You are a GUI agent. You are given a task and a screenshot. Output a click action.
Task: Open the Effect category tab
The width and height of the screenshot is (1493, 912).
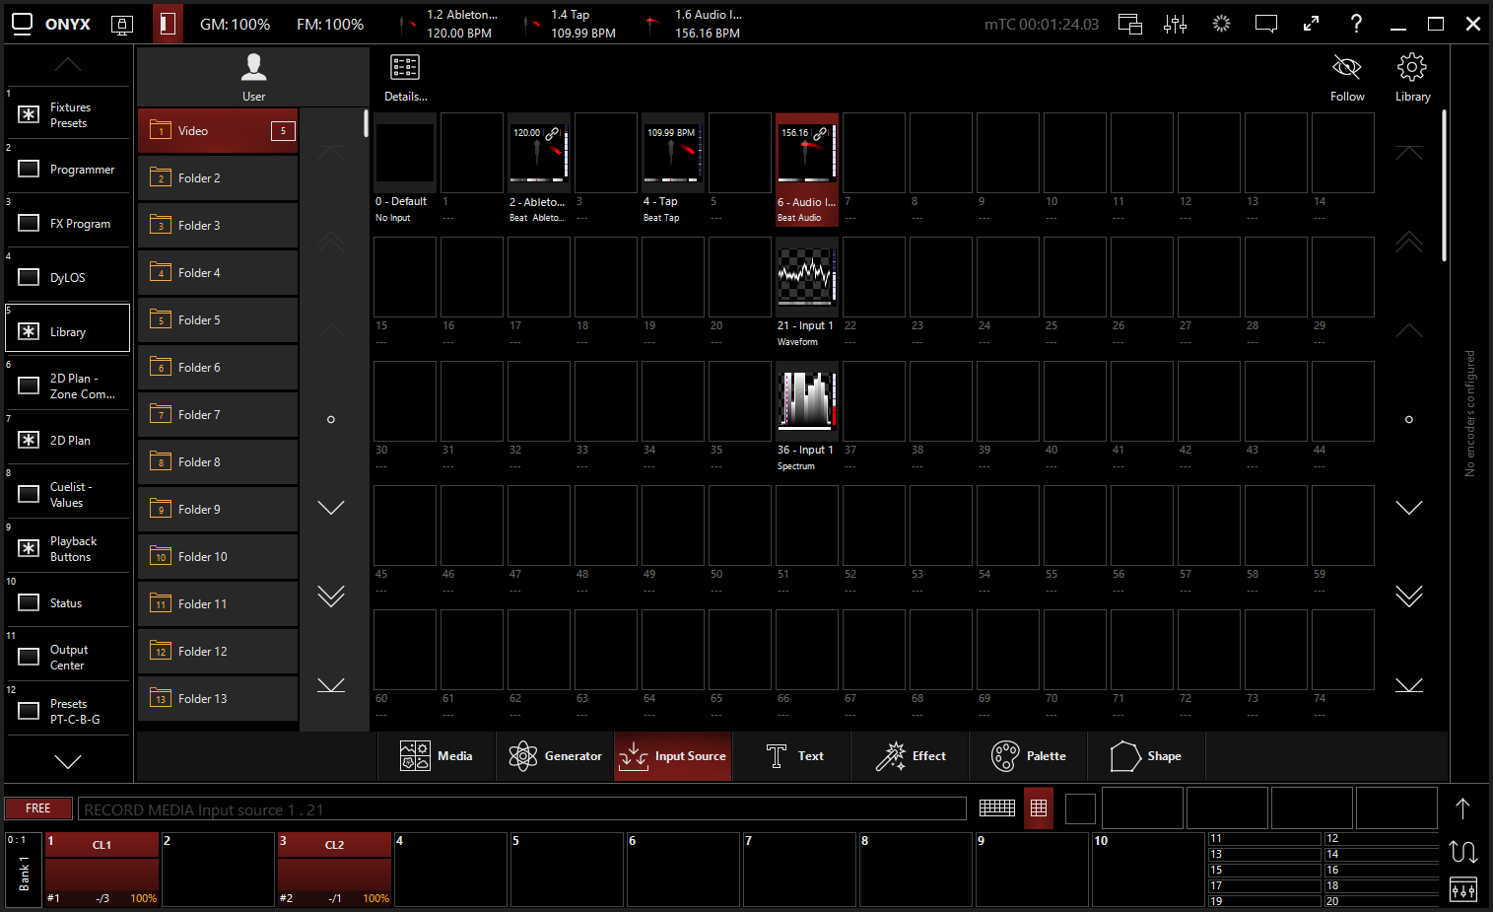coord(910,756)
